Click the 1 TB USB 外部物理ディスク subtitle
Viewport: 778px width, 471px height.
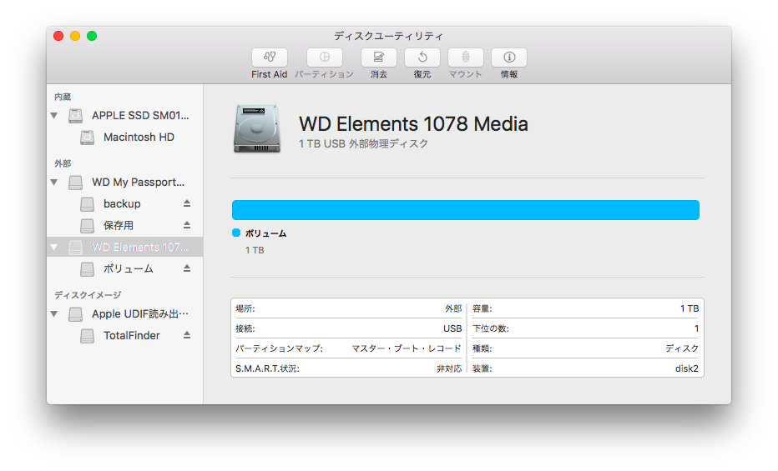tap(363, 143)
